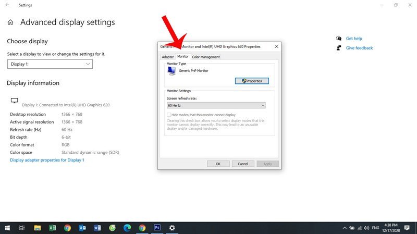Open File Explorer from the taskbar

[x=37, y=228]
